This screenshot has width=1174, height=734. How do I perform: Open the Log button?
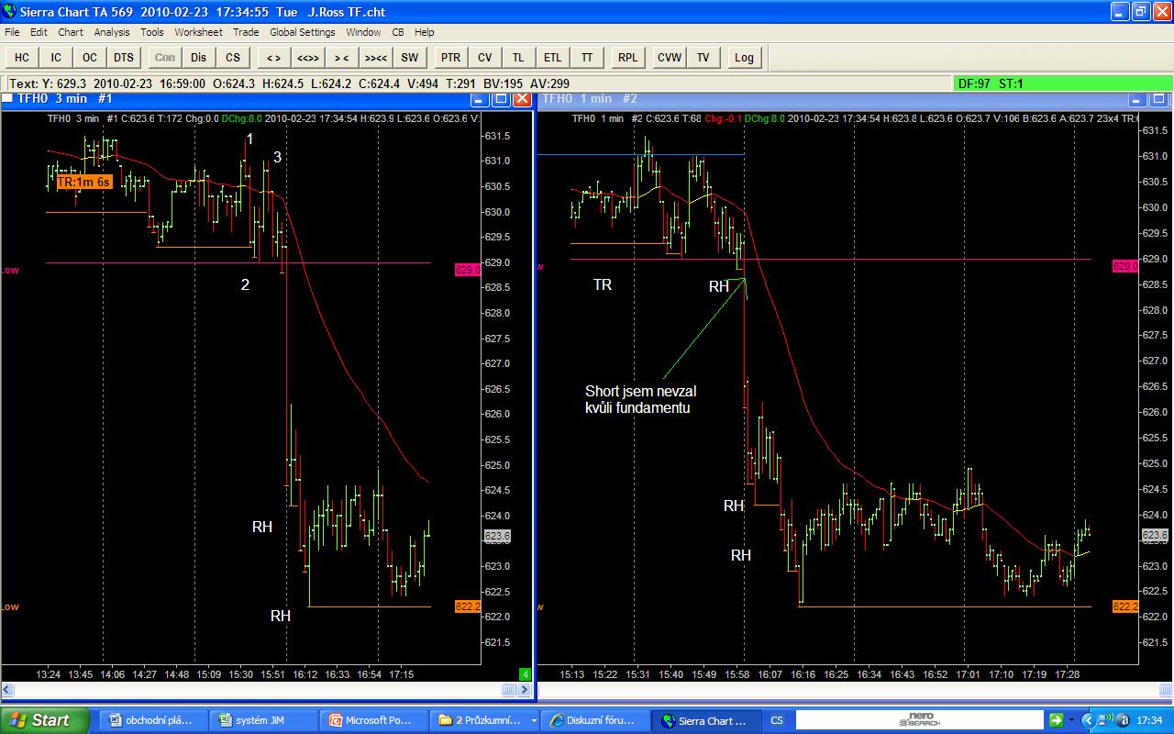click(744, 57)
